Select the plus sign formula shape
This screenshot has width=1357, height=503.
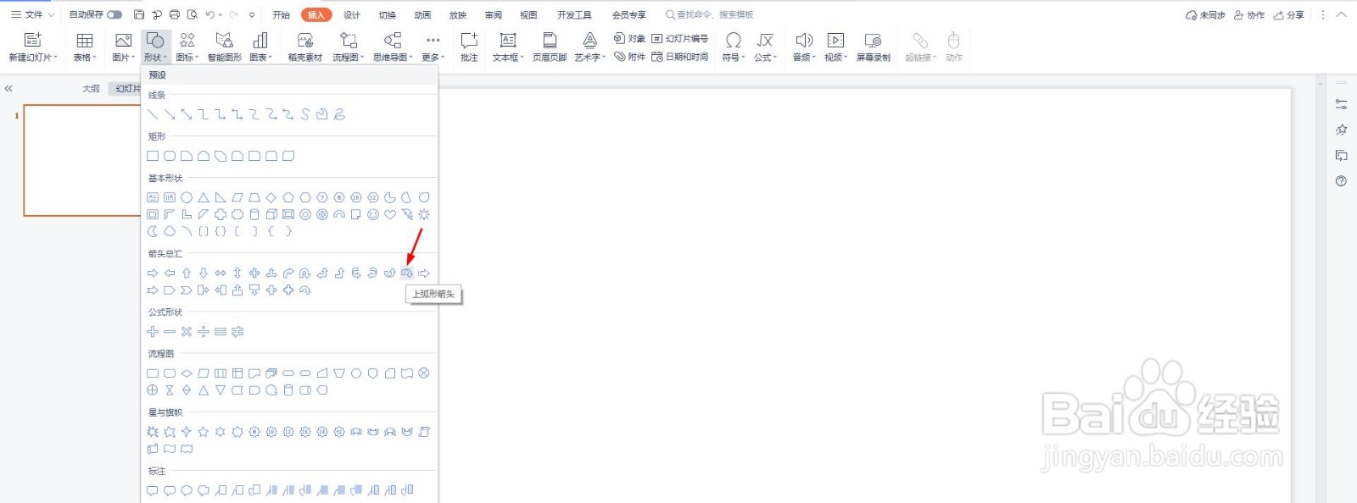click(153, 331)
